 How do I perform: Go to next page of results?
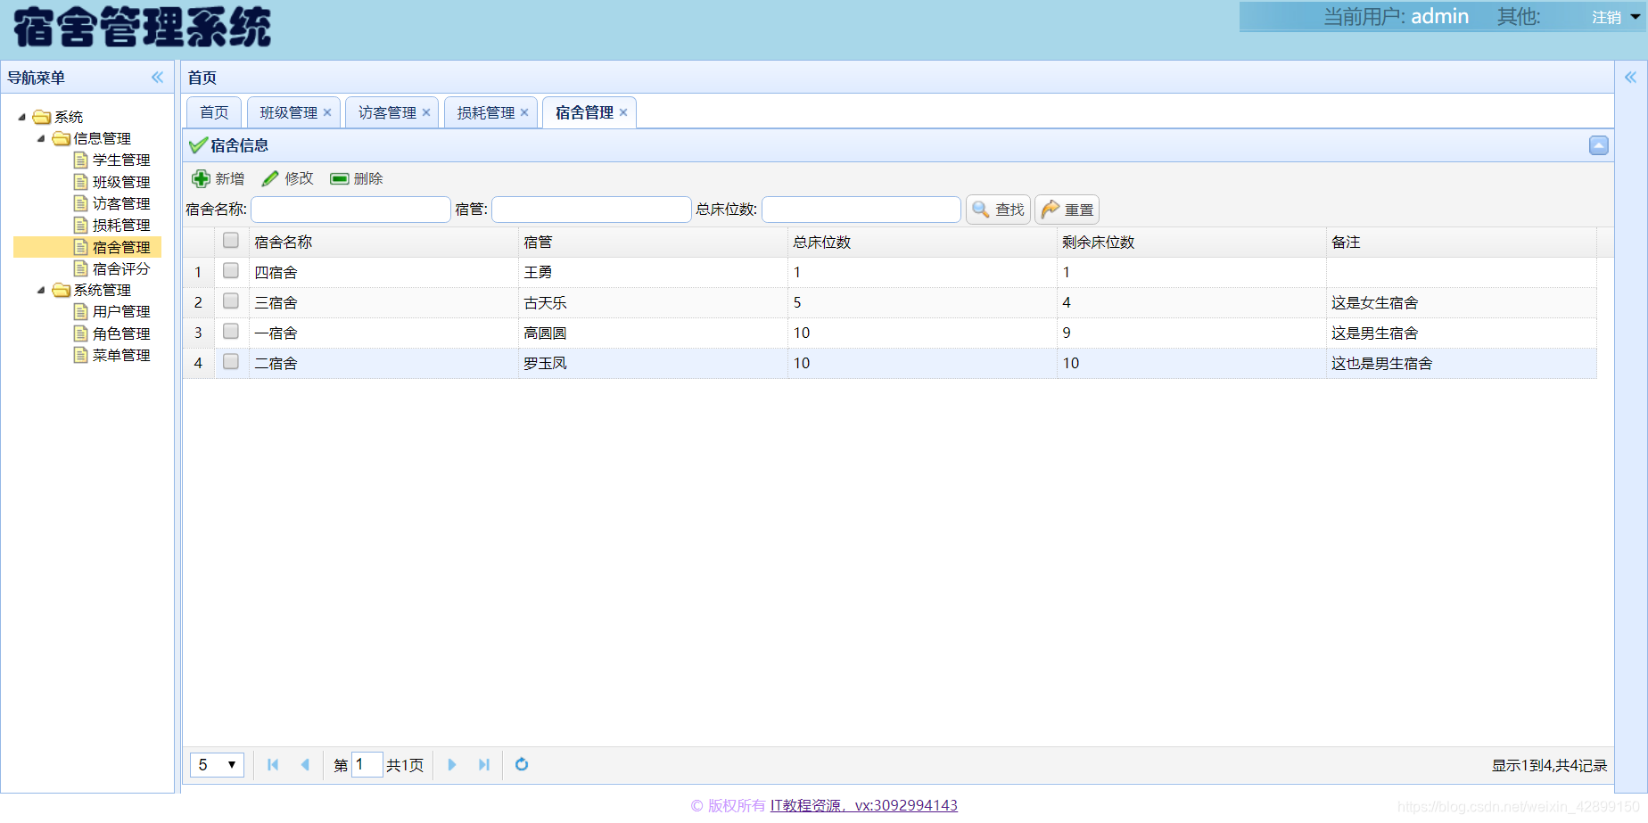click(452, 765)
